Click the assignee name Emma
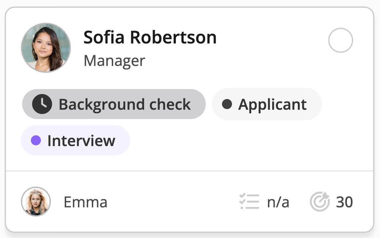Screen dimensions: 380x238 point(85,202)
